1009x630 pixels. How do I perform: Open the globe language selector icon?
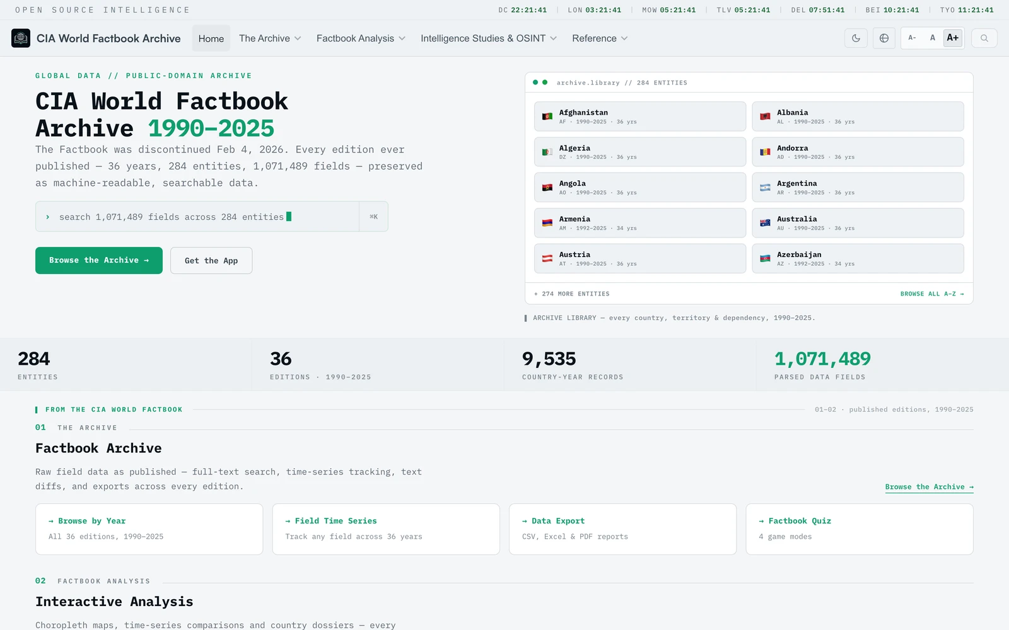coord(884,38)
